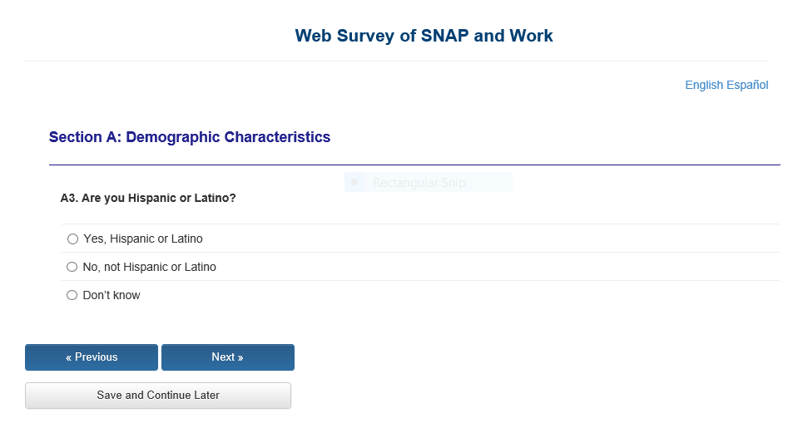The width and height of the screenshot is (788, 423).
Task: Click the Web Survey of SNAP and Work title
Action: (424, 36)
